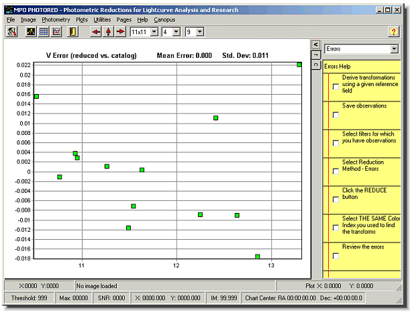Open the blue data grid toolbar icon
This screenshot has width=412, height=313.
click(44, 32)
